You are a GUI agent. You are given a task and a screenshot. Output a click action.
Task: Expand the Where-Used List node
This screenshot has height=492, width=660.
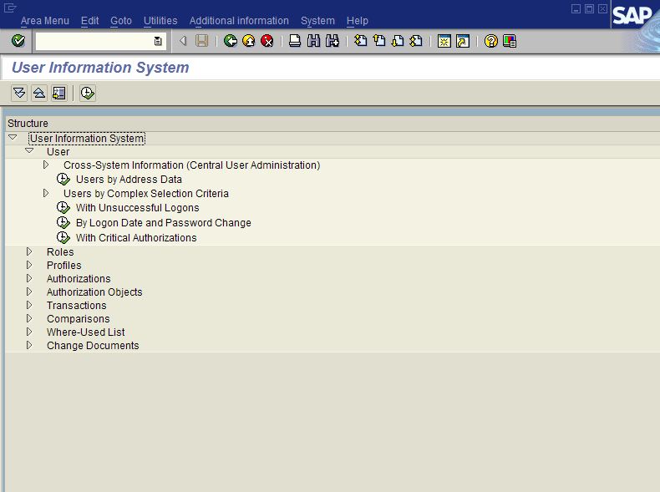coord(29,332)
